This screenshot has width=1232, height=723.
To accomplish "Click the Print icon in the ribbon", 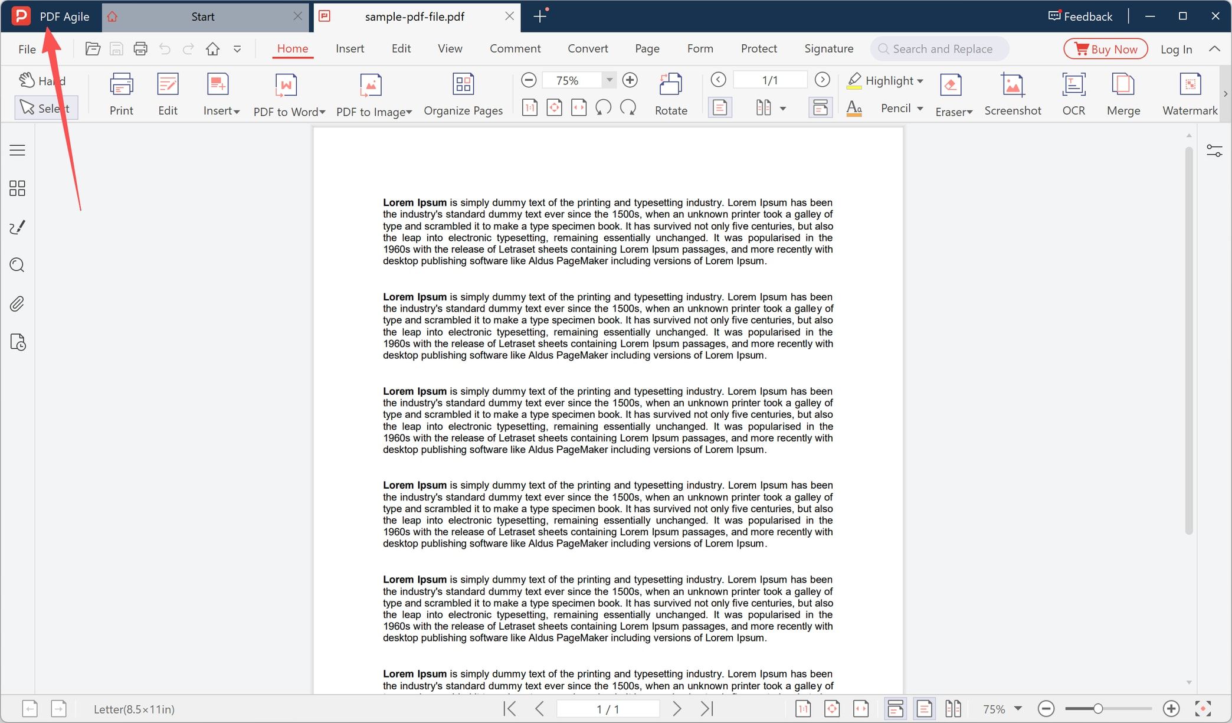I will [121, 94].
